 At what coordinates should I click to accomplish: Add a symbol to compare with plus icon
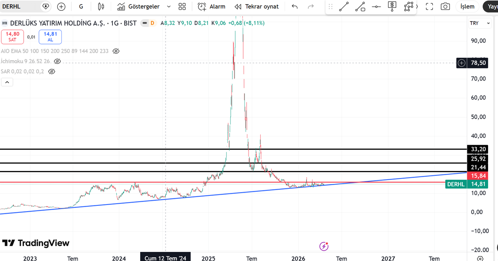(x=61, y=6)
